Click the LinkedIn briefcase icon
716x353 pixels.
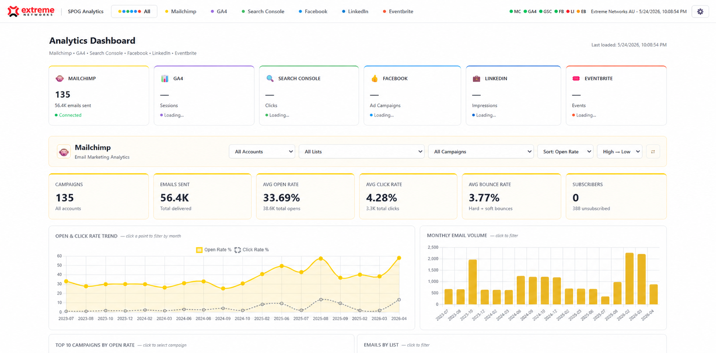477,79
